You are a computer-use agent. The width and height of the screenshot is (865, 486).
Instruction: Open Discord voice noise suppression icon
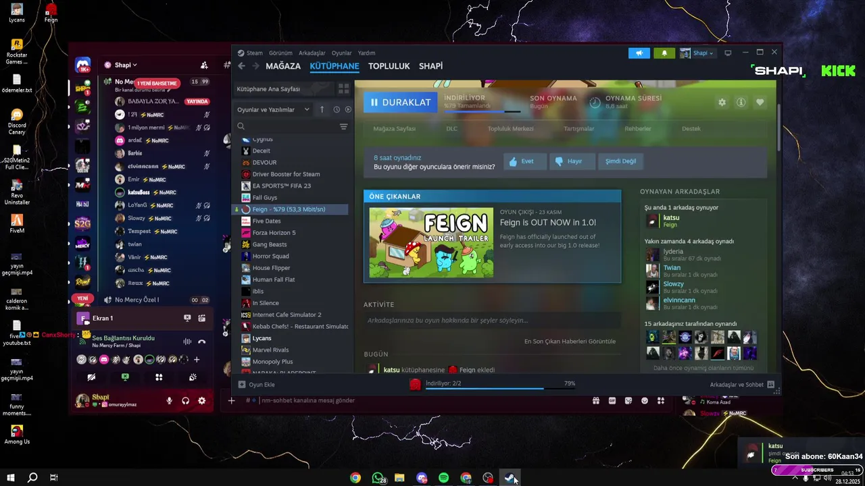pyautogui.click(x=187, y=342)
